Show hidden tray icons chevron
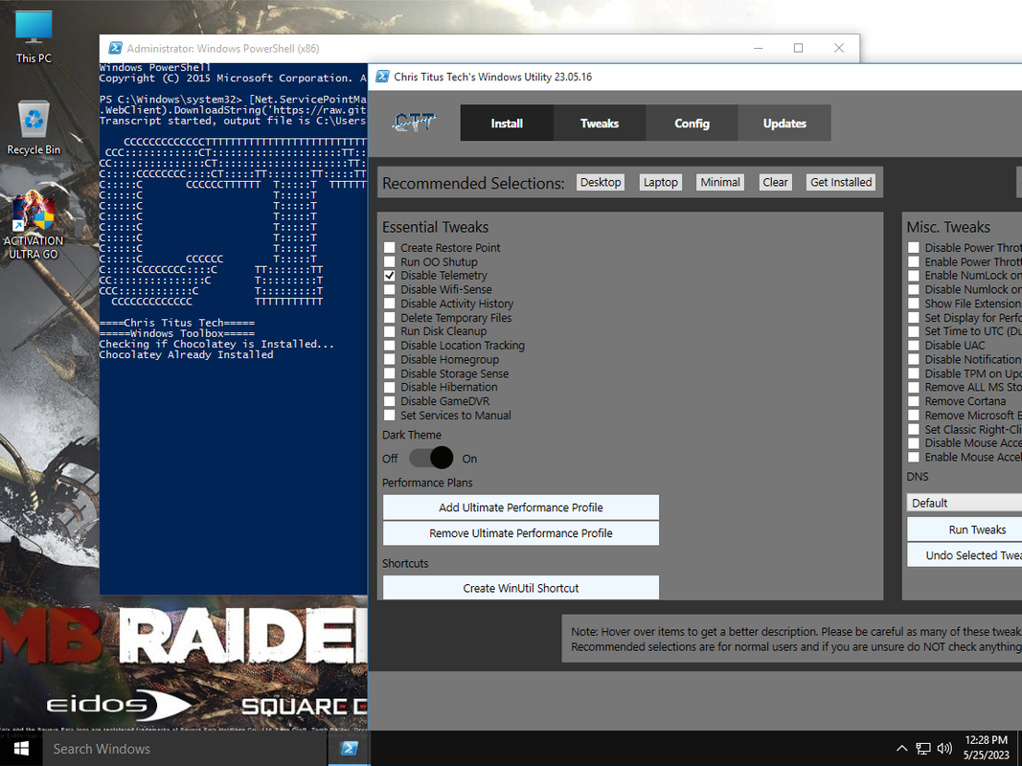This screenshot has width=1022, height=766. (x=901, y=749)
